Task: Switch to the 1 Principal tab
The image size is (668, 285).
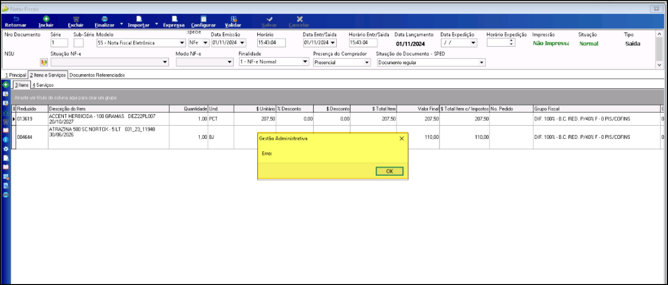Action: click(x=15, y=76)
